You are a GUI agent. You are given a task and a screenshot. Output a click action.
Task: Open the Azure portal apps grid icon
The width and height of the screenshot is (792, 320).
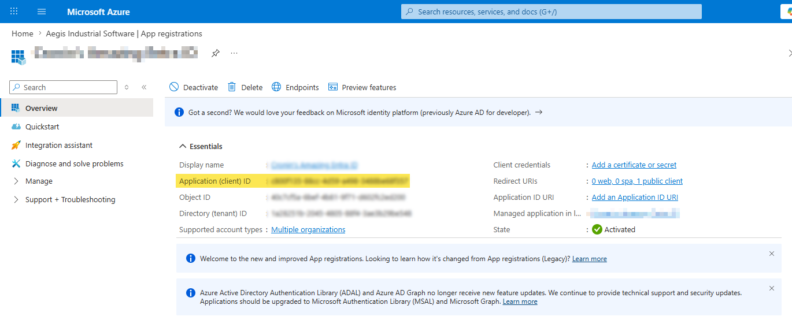click(x=14, y=12)
